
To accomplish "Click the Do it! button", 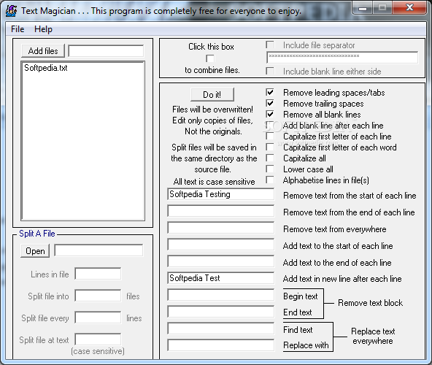I will [212, 95].
